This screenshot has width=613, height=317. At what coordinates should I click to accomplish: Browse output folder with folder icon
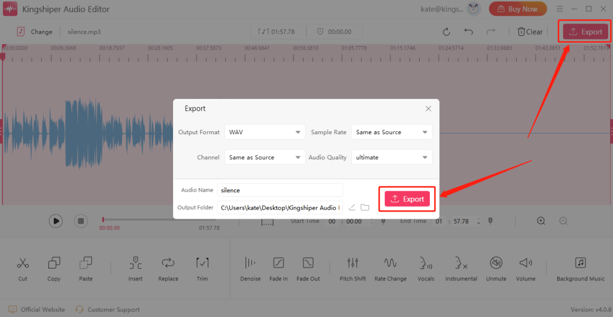(365, 207)
